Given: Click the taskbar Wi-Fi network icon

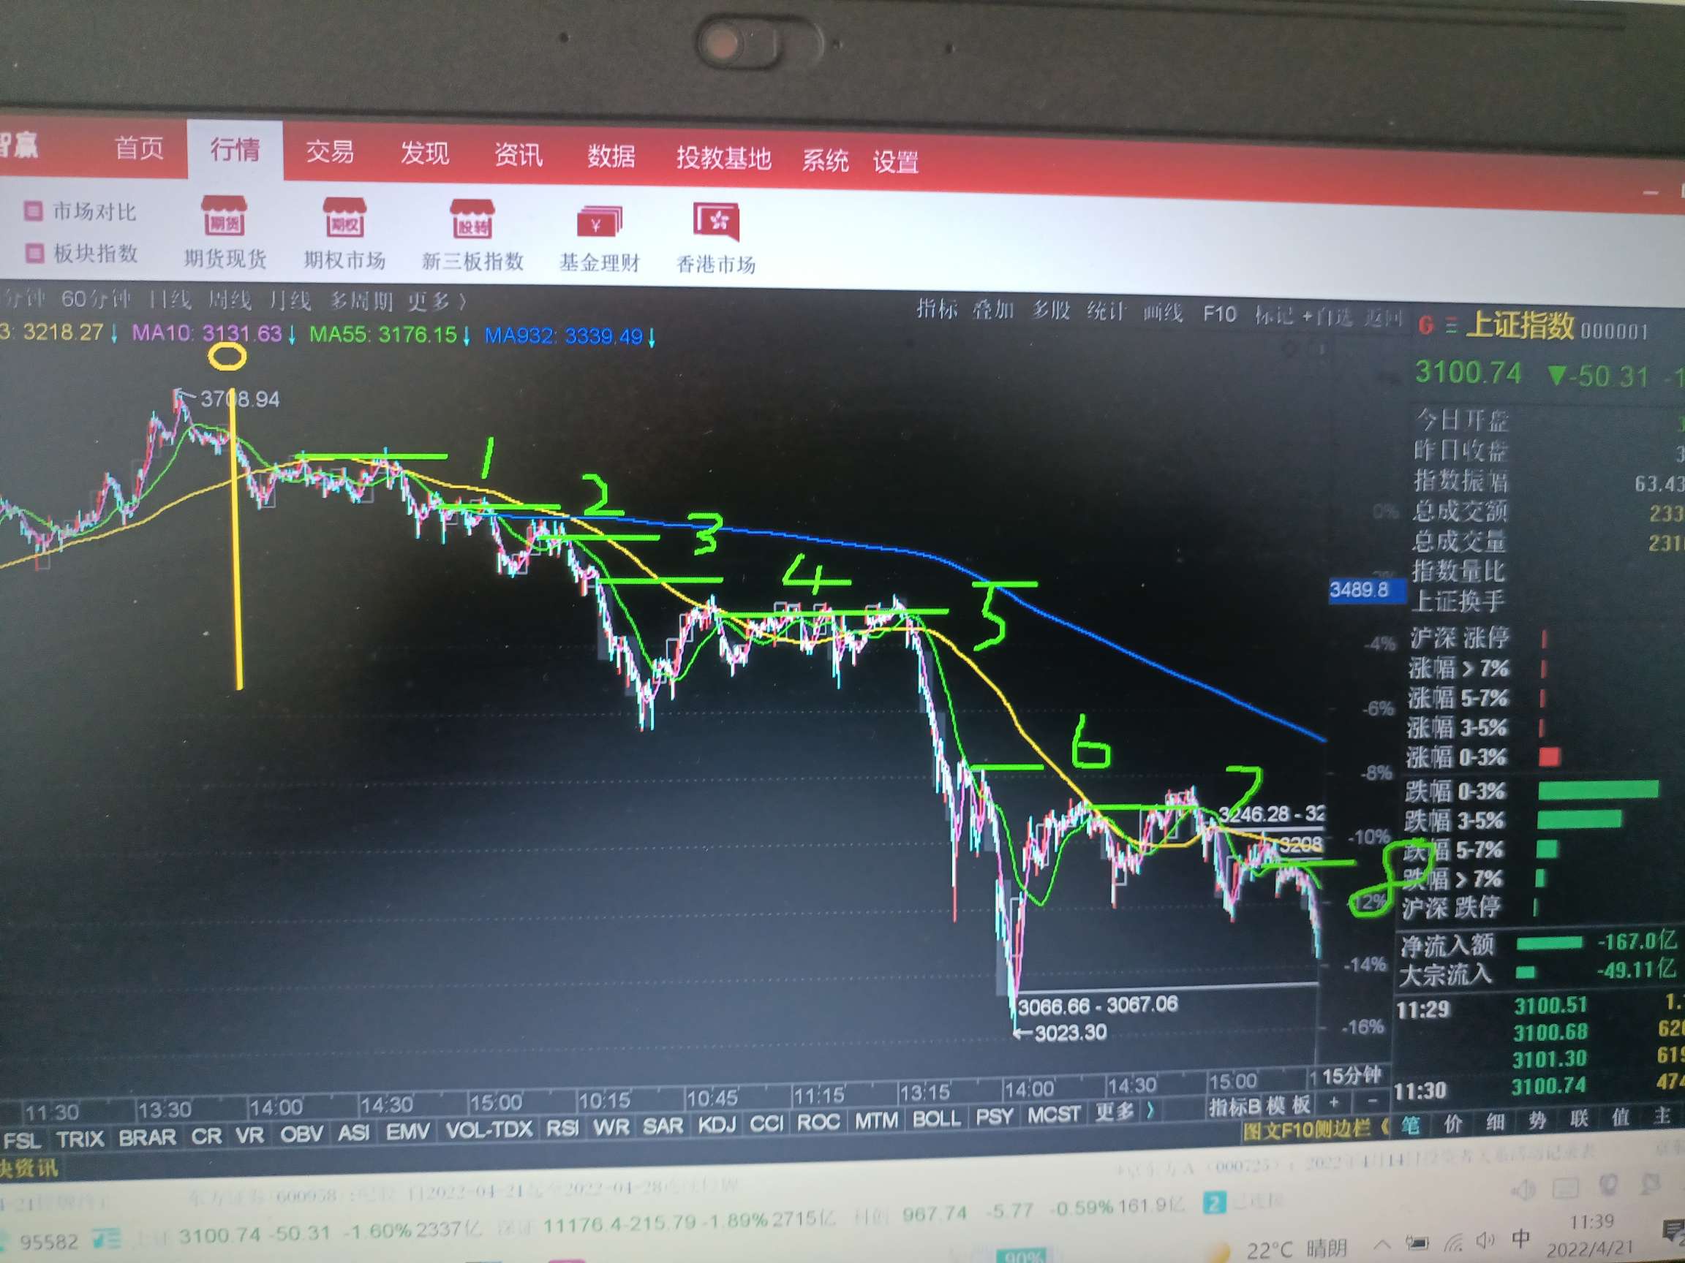Looking at the screenshot, I should 1453,1243.
